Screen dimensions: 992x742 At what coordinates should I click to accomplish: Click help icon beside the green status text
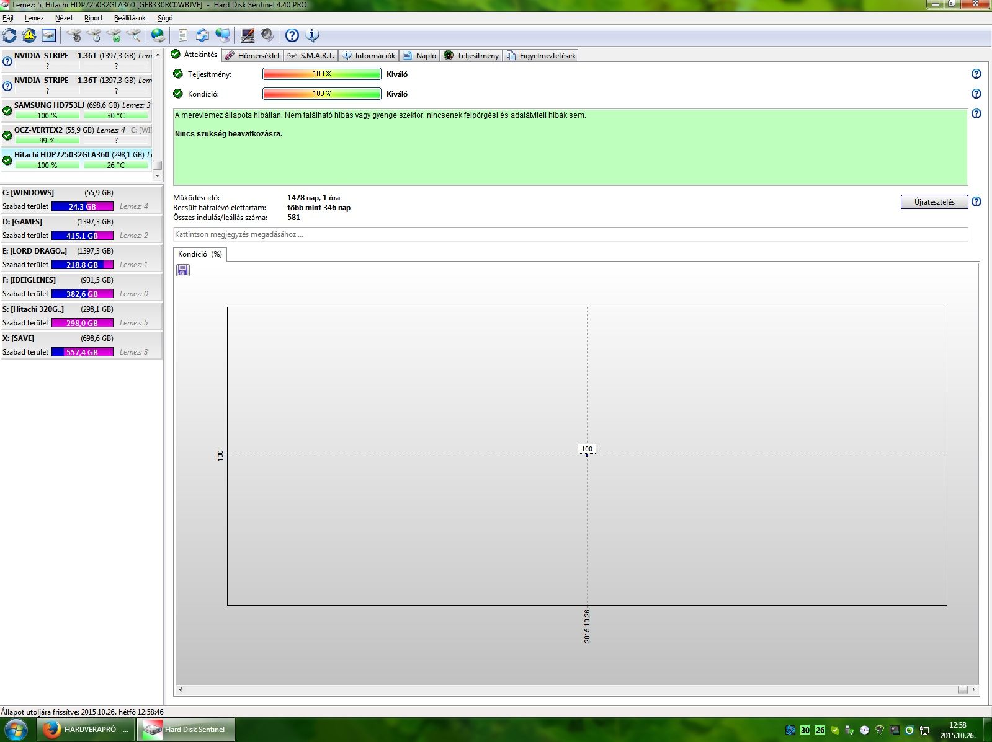pos(976,113)
